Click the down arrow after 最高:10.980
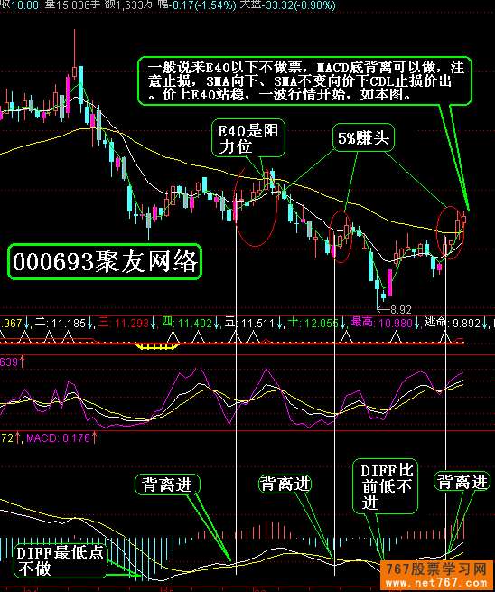This screenshot has height=592, width=495. (417, 324)
